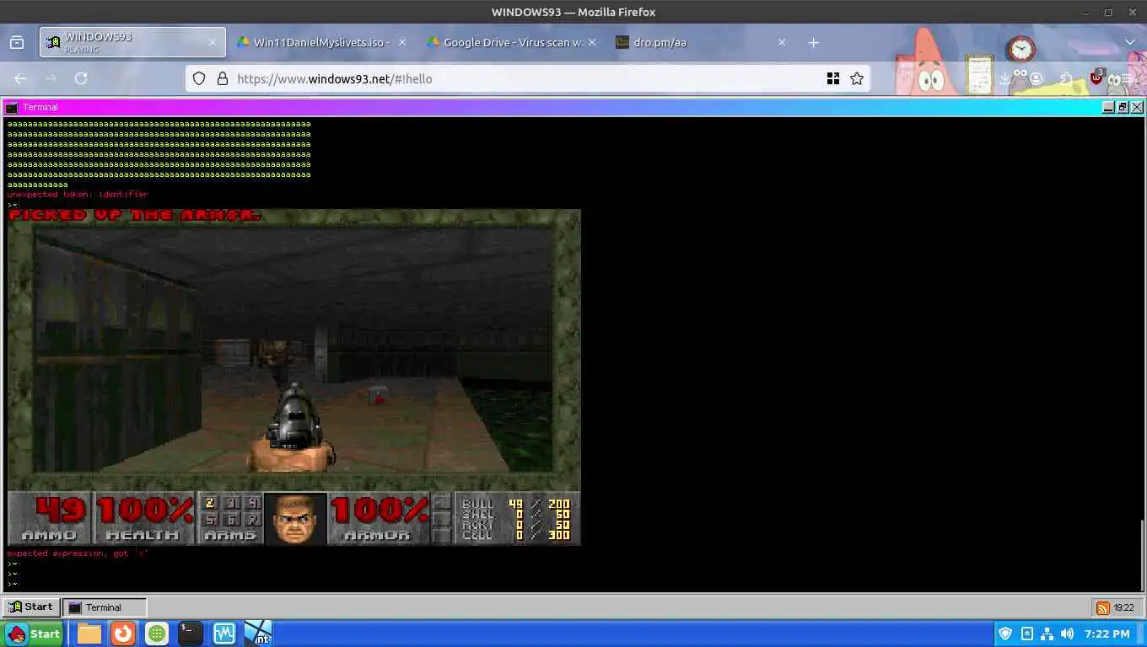Click the site security padlock icon

click(x=223, y=78)
